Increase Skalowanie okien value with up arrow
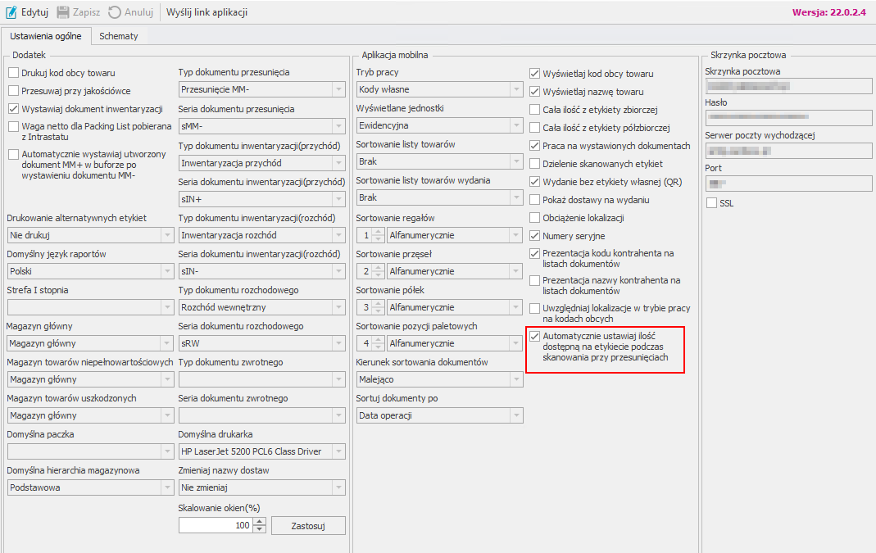Viewport: 876px width, 553px height. point(260,522)
